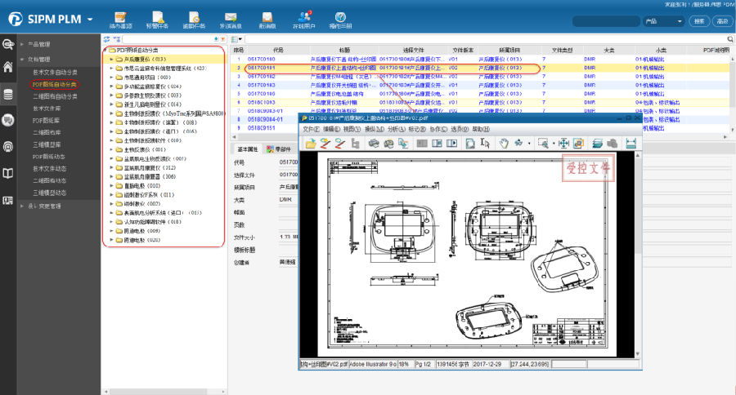The width and height of the screenshot is (736, 395).
Task: Click the save disk icon in PDF viewer toolbar
Action: click(631, 144)
